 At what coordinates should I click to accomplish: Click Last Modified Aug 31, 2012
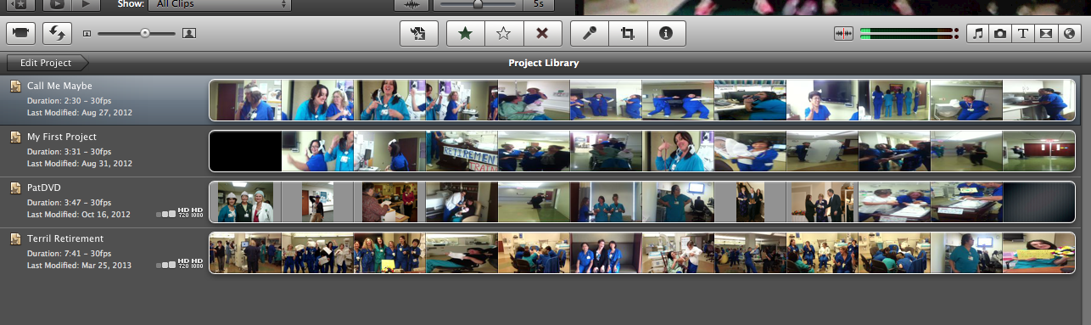click(x=79, y=163)
